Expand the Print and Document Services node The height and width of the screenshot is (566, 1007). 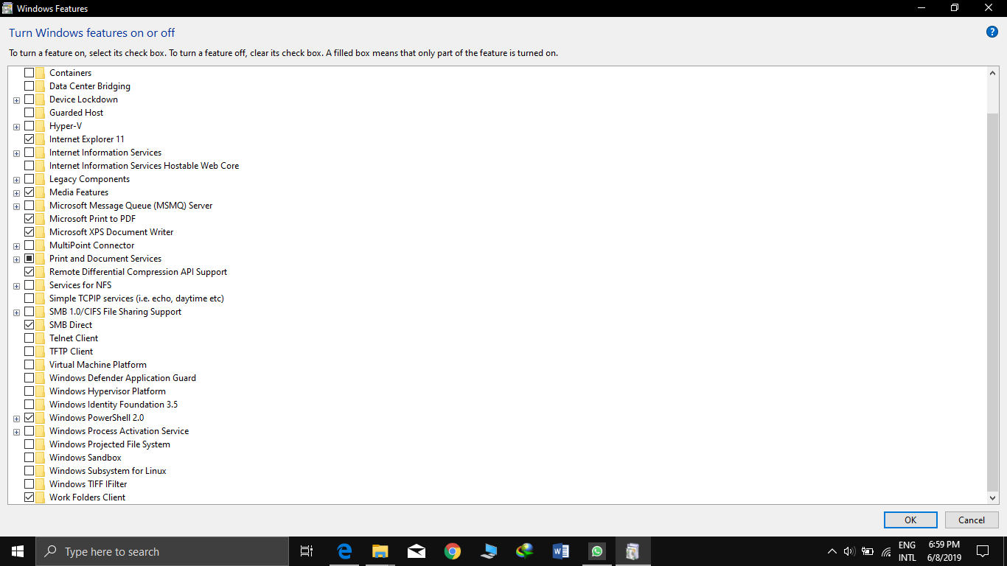pyautogui.click(x=16, y=259)
